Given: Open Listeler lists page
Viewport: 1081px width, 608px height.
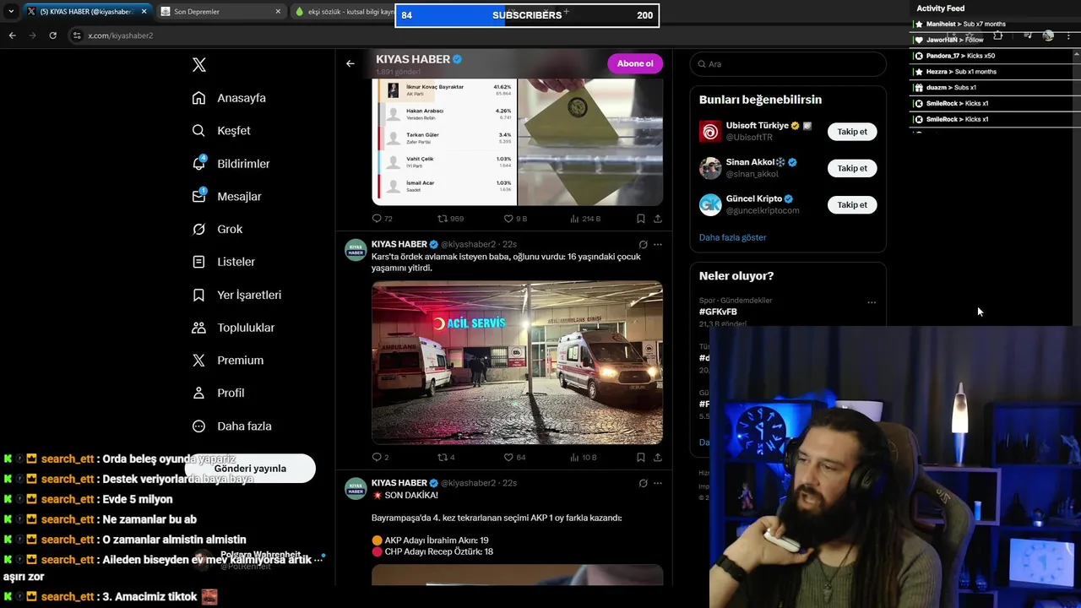Looking at the screenshot, I should tap(223, 262).
